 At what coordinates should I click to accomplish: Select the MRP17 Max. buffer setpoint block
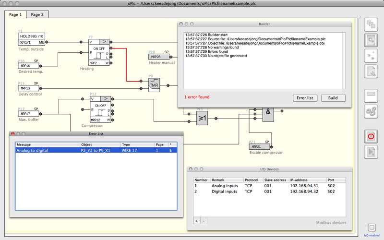[x=28, y=114]
